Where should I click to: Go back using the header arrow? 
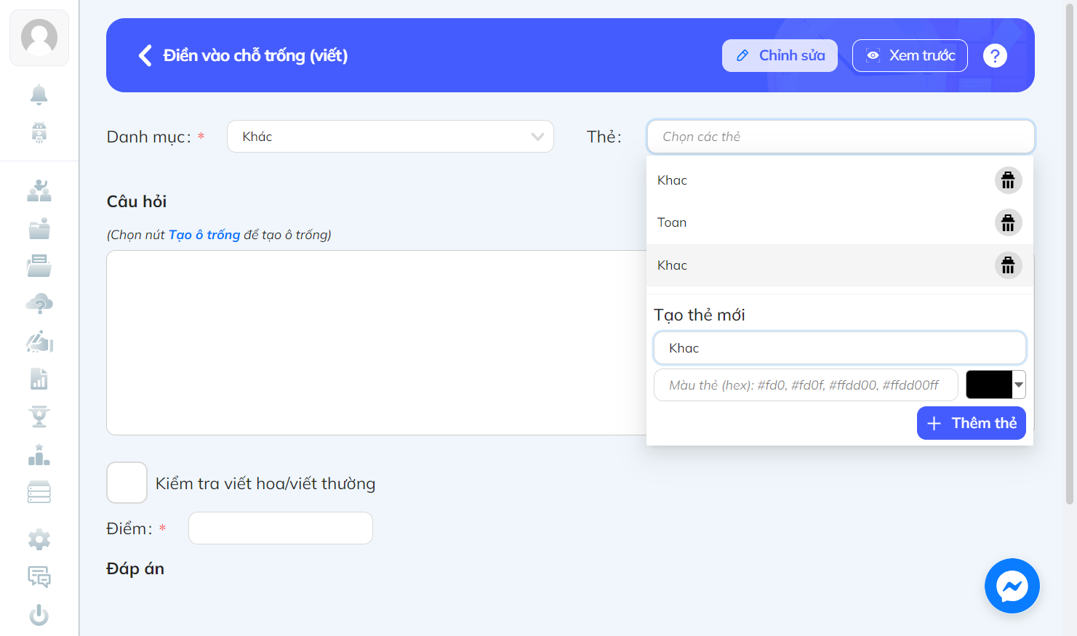[x=145, y=55]
